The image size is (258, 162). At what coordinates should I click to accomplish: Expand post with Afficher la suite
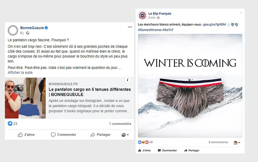20,73
